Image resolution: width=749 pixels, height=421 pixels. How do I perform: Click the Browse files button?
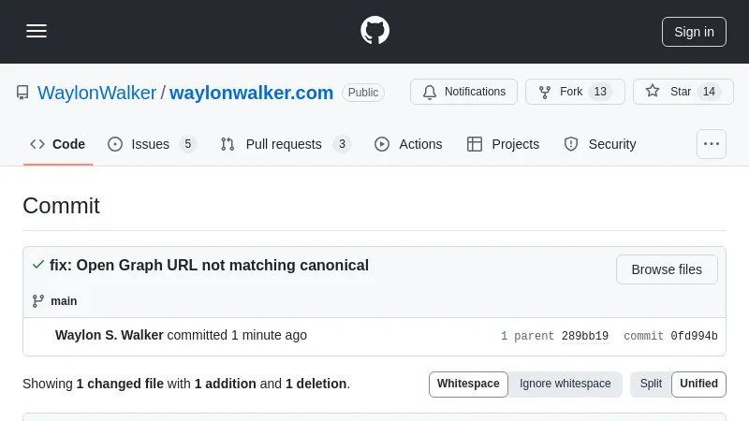tap(667, 269)
